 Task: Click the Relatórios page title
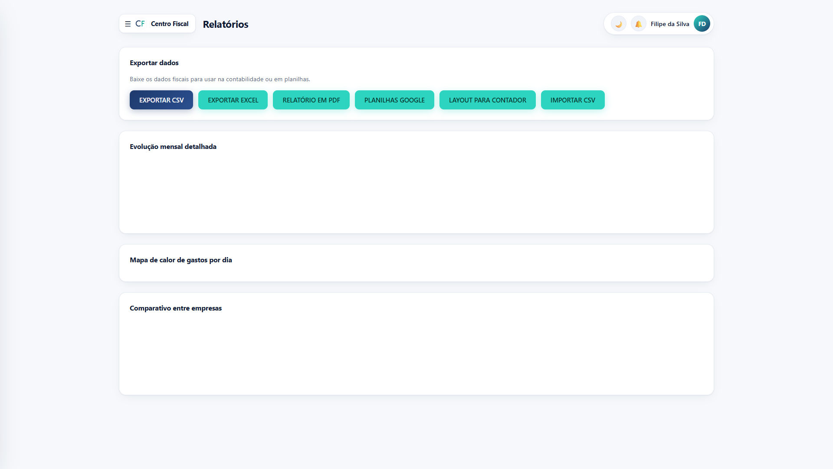(x=226, y=24)
